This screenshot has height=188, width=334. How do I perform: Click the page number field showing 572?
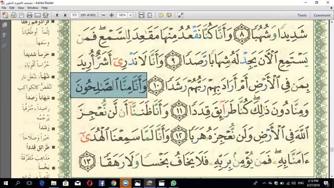pyautogui.click(x=75, y=15)
